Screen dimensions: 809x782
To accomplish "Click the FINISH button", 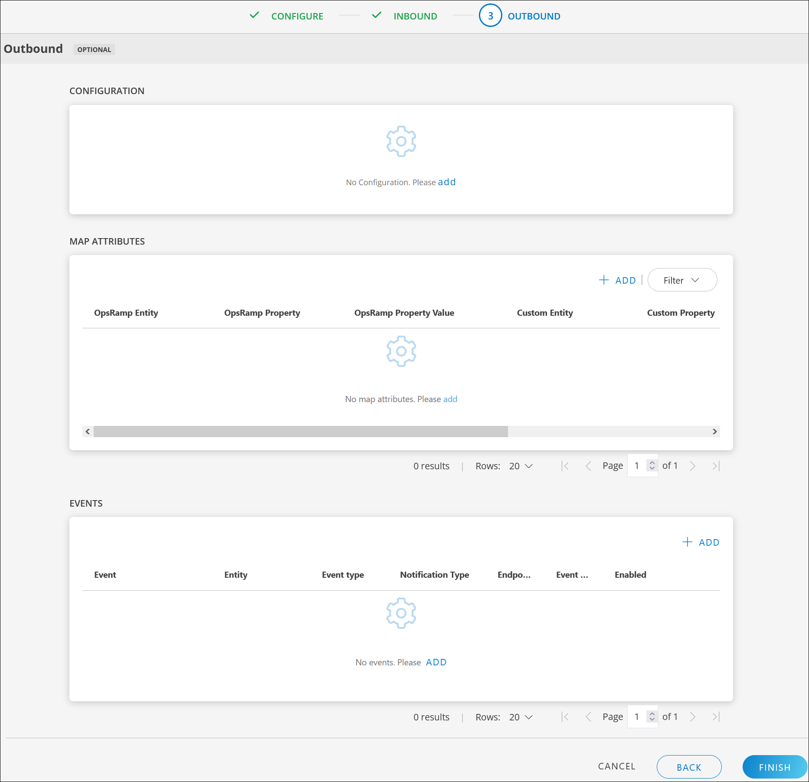I will [x=775, y=767].
